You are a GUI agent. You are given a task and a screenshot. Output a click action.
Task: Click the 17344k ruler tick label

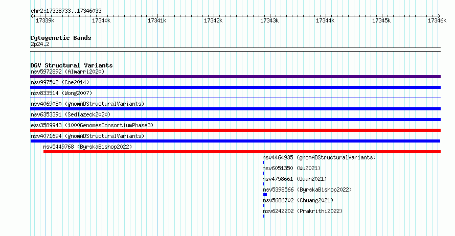click(x=325, y=20)
